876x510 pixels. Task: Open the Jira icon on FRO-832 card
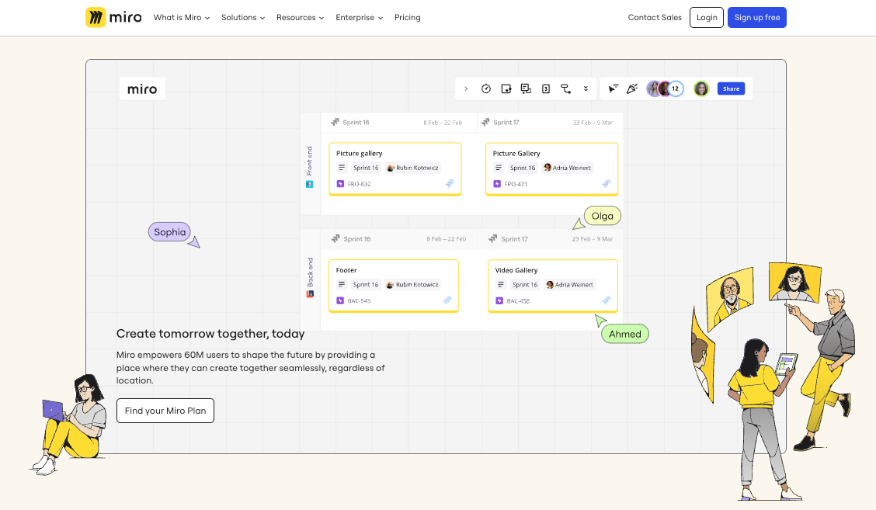(340, 184)
